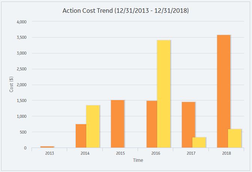Image resolution: width=252 pixels, height=172 pixels.
Task: Click the 2018 x-axis label
Action: click(x=226, y=153)
